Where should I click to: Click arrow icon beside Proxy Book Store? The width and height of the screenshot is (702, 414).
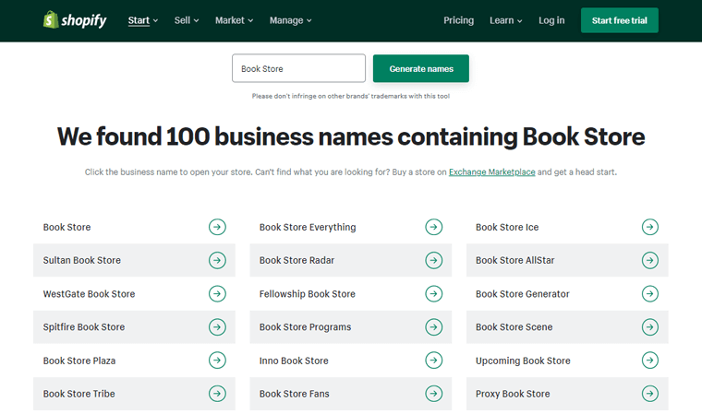[649, 394]
